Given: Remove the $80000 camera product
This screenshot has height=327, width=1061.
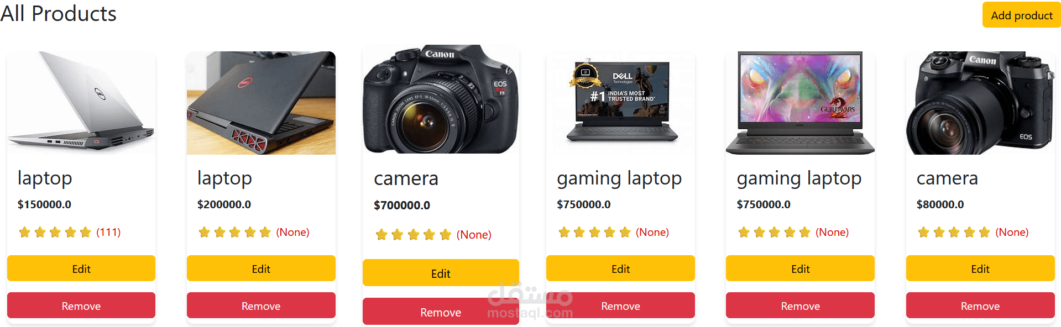Looking at the screenshot, I should (x=980, y=305).
